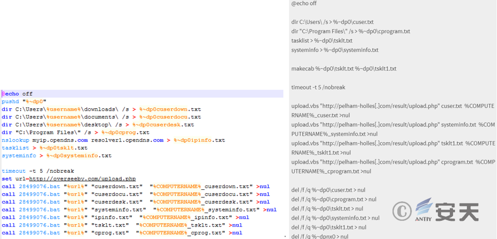This screenshot has height=239, width=497.
Task: Click the nslookup myip.opendns.com line
Action: [113, 140]
